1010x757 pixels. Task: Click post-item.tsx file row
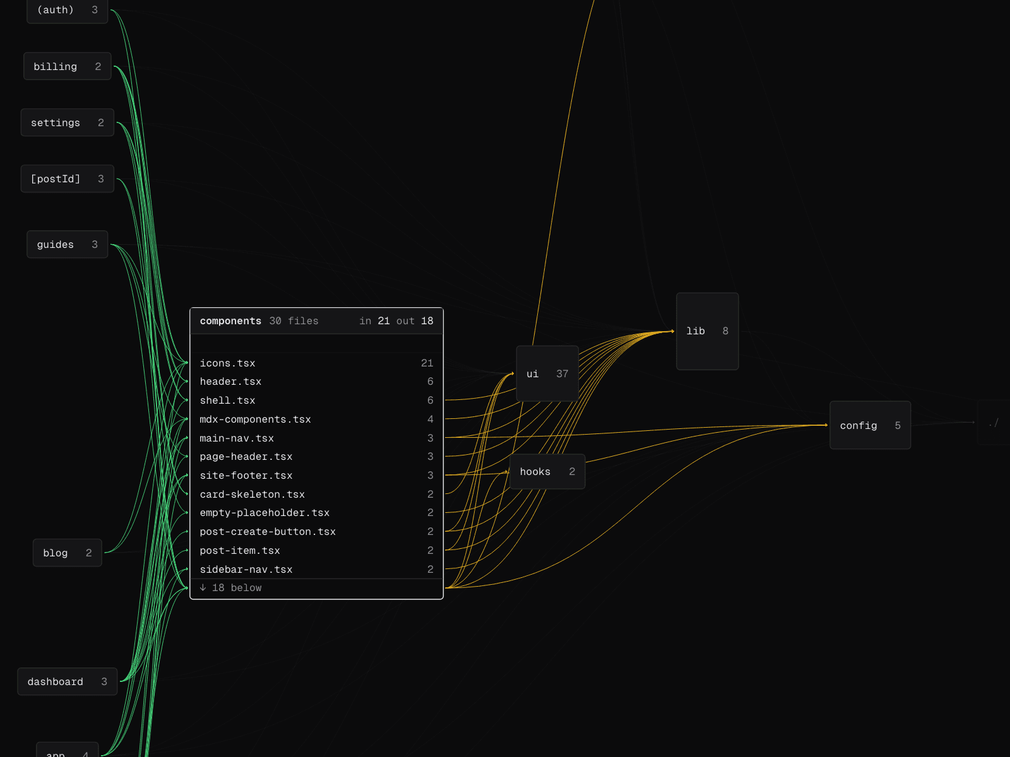pos(316,551)
